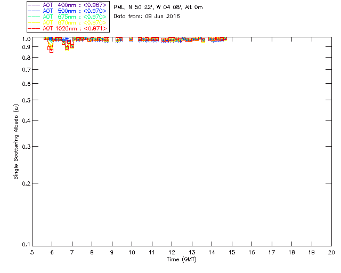This screenshot has width=341, height=273.
Task: Click the 0.8 label on the y-axis
Action: [26, 58]
